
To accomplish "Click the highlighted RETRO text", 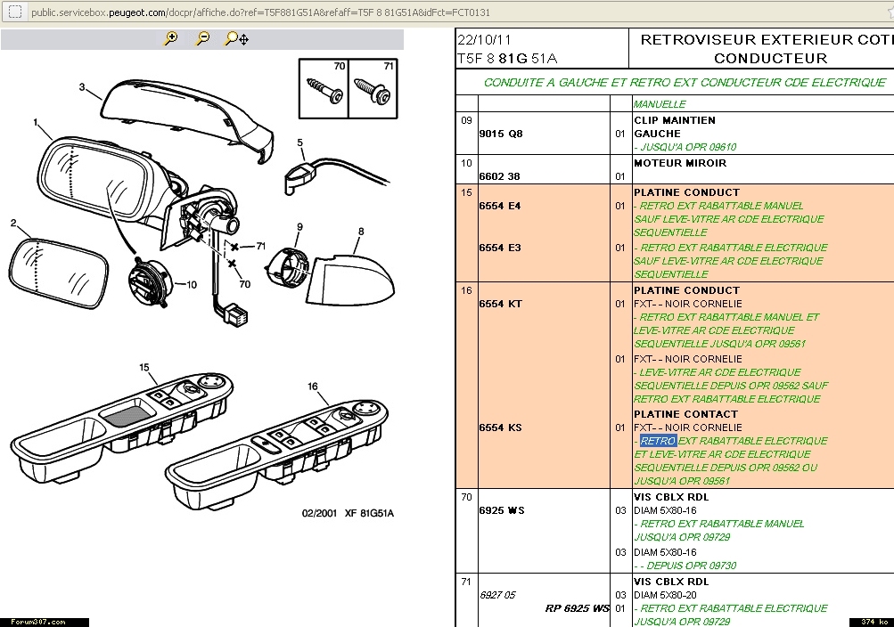I will pos(658,441).
